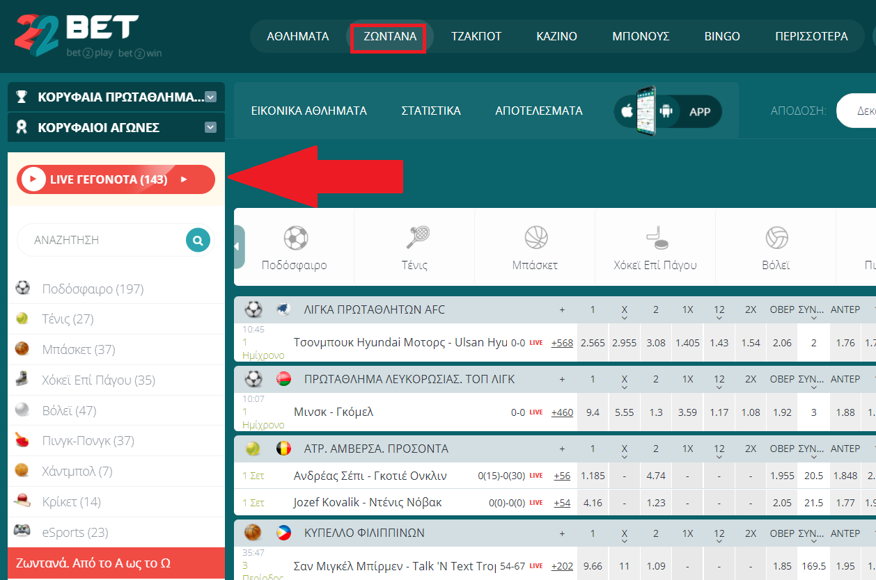The height and width of the screenshot is (580, 876).
Task: Select the Τένις racket tile in the carousel
Action: (x=415, y=248)
